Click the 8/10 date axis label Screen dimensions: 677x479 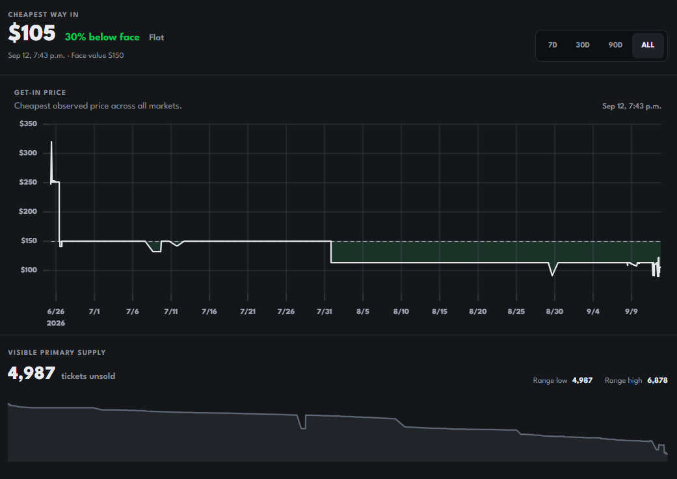tap(401, 311)
